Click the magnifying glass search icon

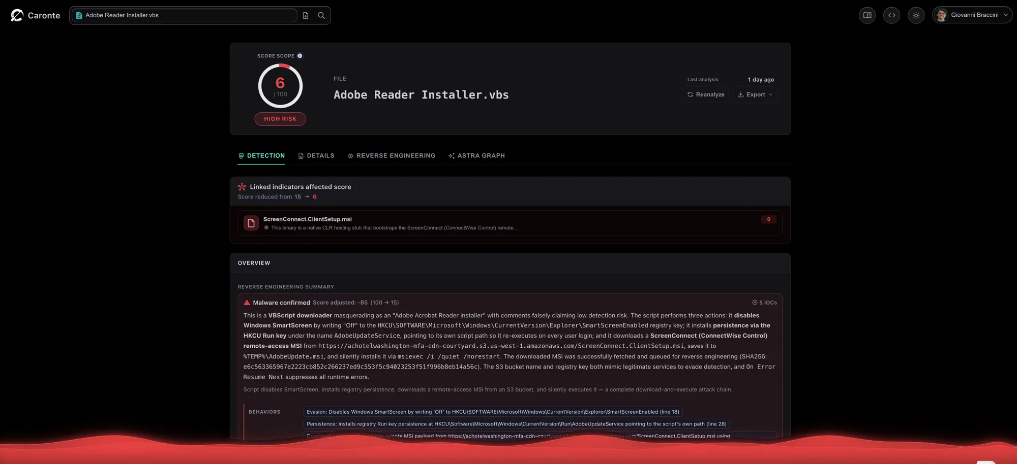coord(321,15)
